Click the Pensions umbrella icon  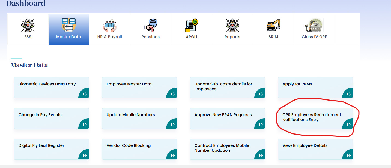coord(150,25)
